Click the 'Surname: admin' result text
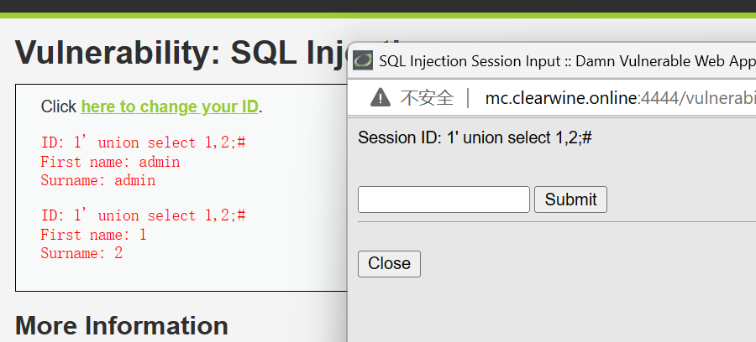Viewport: 756px width, 342px height. pyautogui.click(x=98, y=180)
